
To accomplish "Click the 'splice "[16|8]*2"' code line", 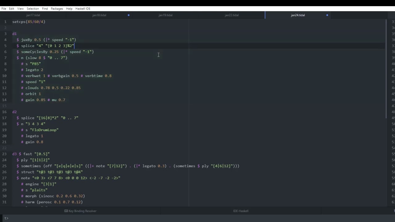I will [x=48, y=118].
